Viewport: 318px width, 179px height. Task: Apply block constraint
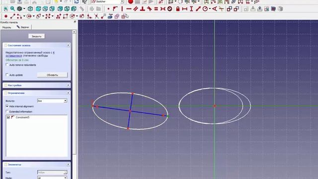(170, 9)
